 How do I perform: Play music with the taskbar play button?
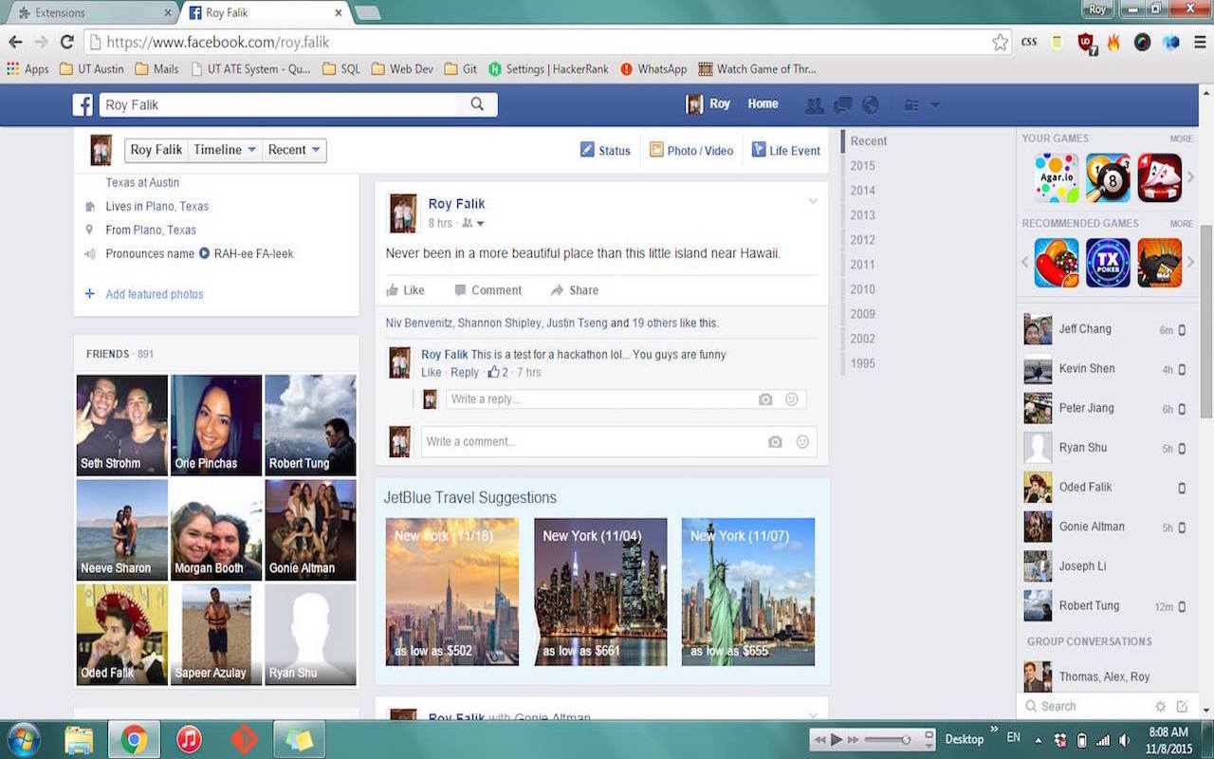837,740
